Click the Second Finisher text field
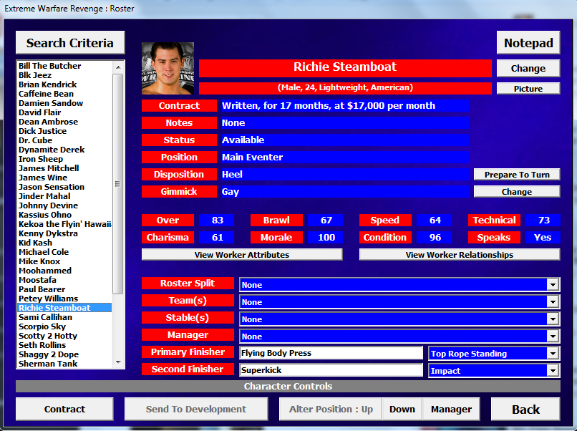Image resolution: width=577 pixels, height=431 pixels. (331, 370)
